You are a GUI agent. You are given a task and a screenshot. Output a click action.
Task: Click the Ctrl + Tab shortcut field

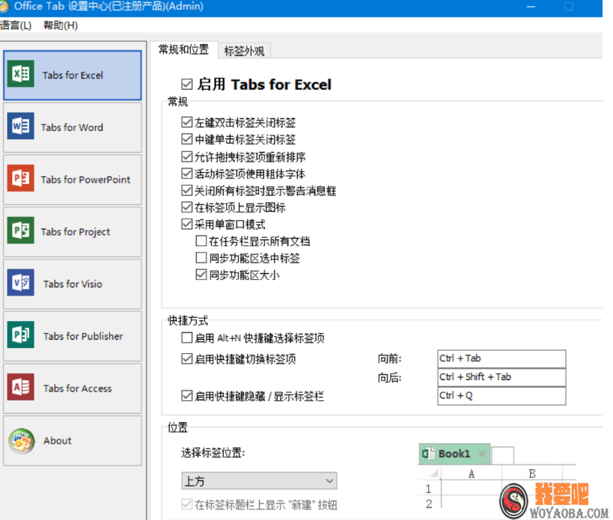click(501, 358)
